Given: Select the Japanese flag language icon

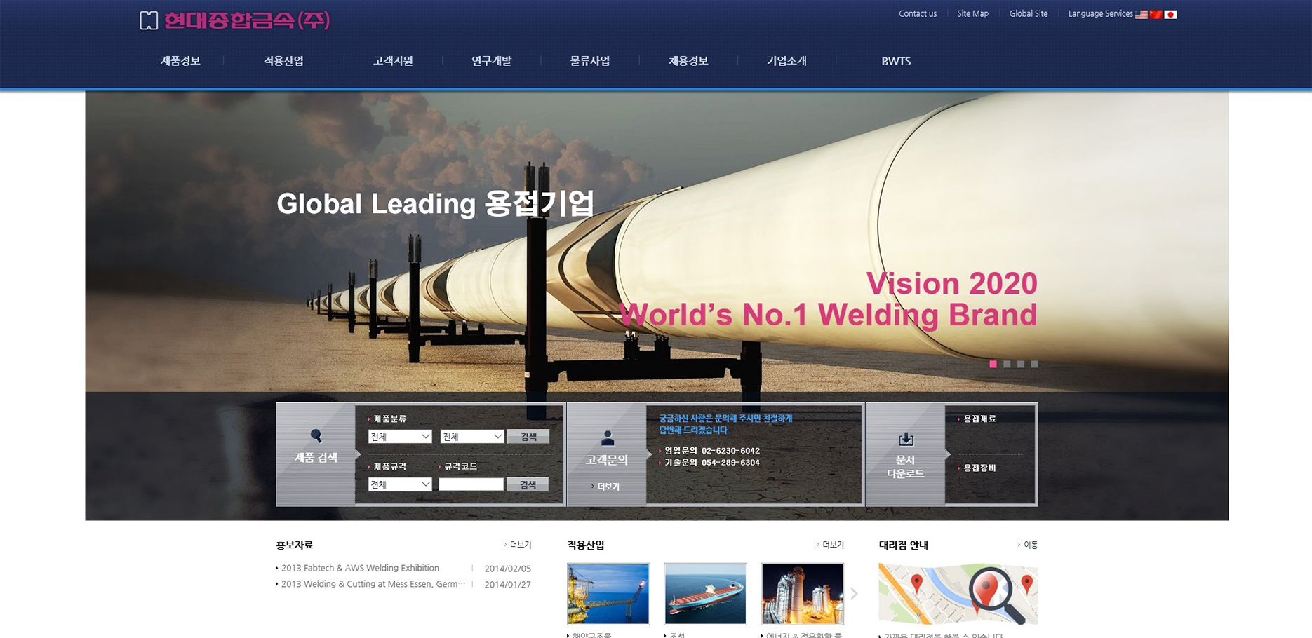Looking at the screenshot, I should tap(1170, 14).
